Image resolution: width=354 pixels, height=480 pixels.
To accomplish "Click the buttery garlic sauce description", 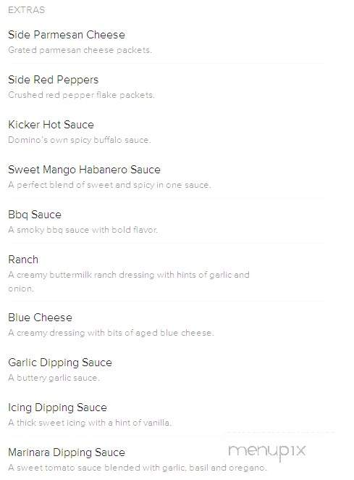I will 54,378.
